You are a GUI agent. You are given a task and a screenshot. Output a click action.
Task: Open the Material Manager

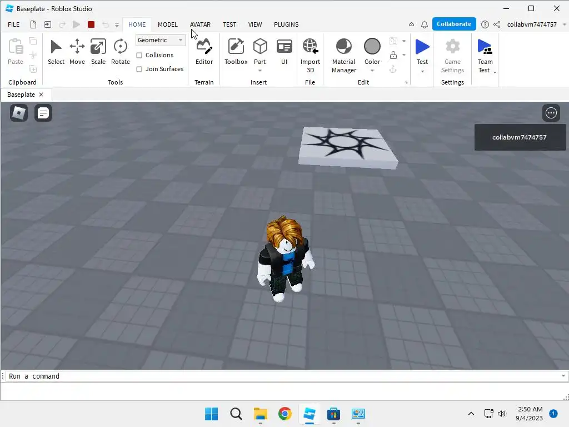(343, 56)
